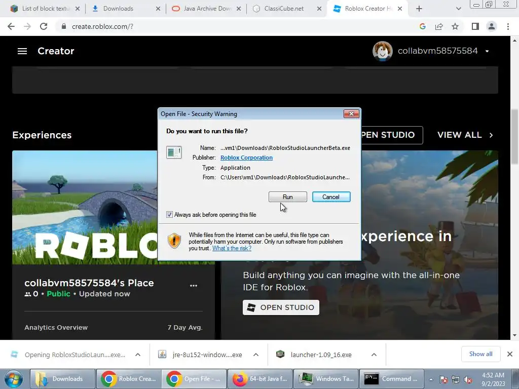
Task: Expand the account dropdown next to collabvm58575584
Action: 487,51
